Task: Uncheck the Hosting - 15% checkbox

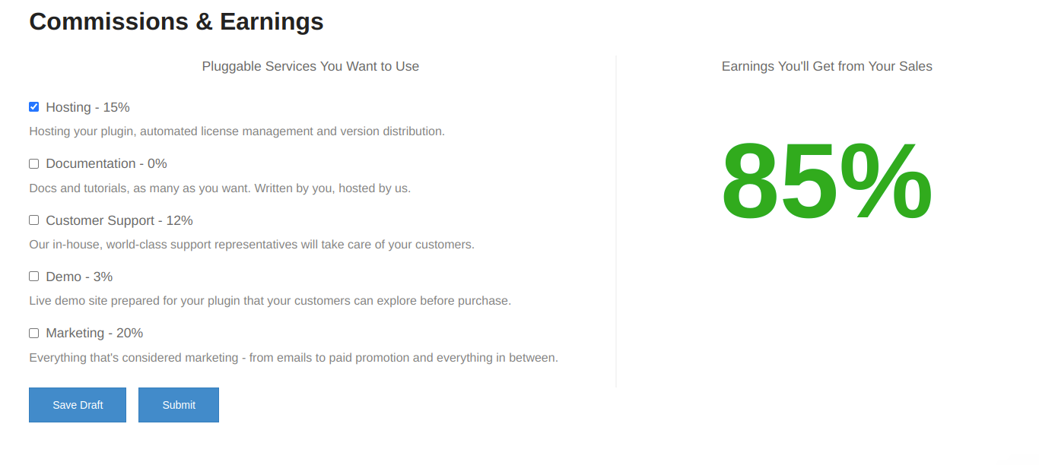Action: pyautogui.click(x=33, y=107)
